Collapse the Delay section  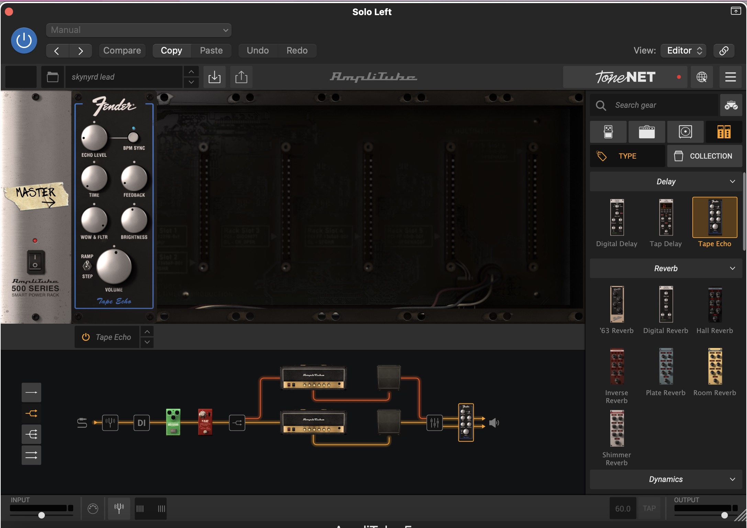coord(666,182)
